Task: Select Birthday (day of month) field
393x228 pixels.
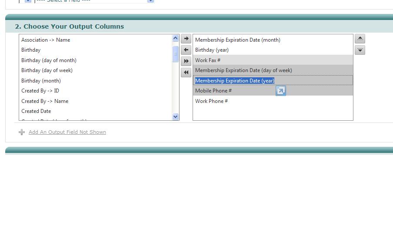Action: click(x=96, y=60)
